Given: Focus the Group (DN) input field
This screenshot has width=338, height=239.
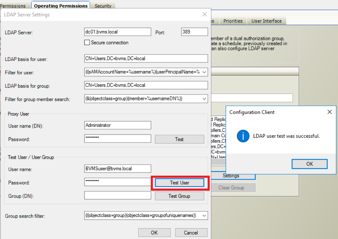Looking at the screenshot, I should click(118, 195).
